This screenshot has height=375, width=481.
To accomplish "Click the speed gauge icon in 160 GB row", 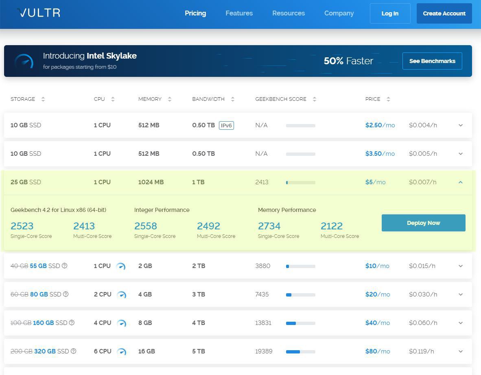I will (122, 323).
